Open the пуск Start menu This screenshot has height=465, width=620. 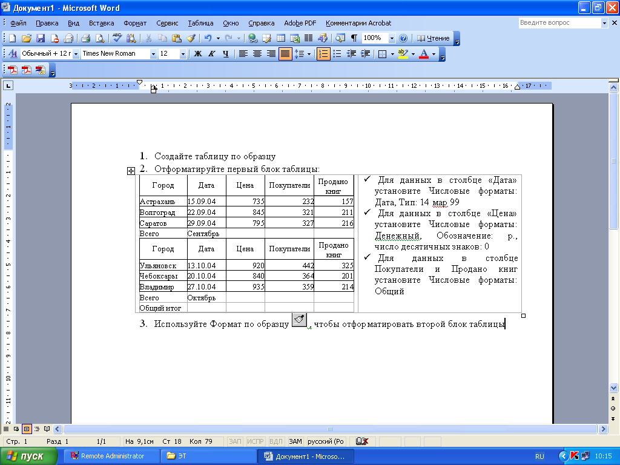tap(28, 456)
